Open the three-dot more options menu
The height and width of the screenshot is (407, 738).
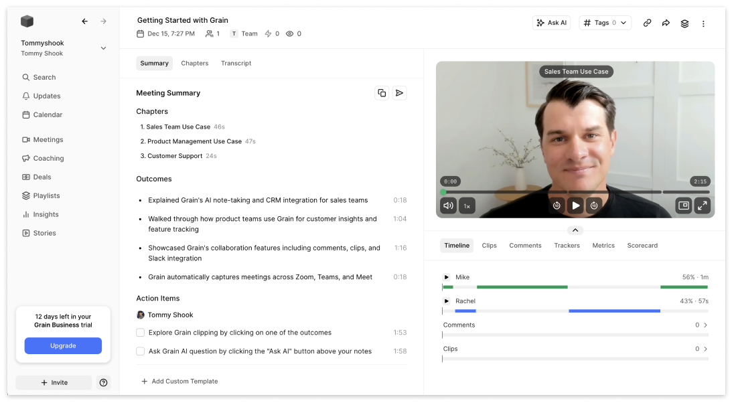tap(704, 23)
